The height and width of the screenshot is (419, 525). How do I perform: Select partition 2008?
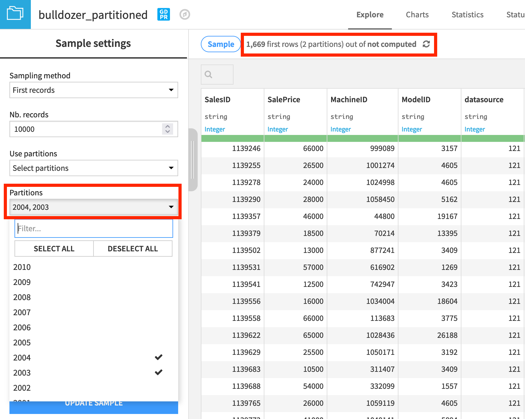94,297
